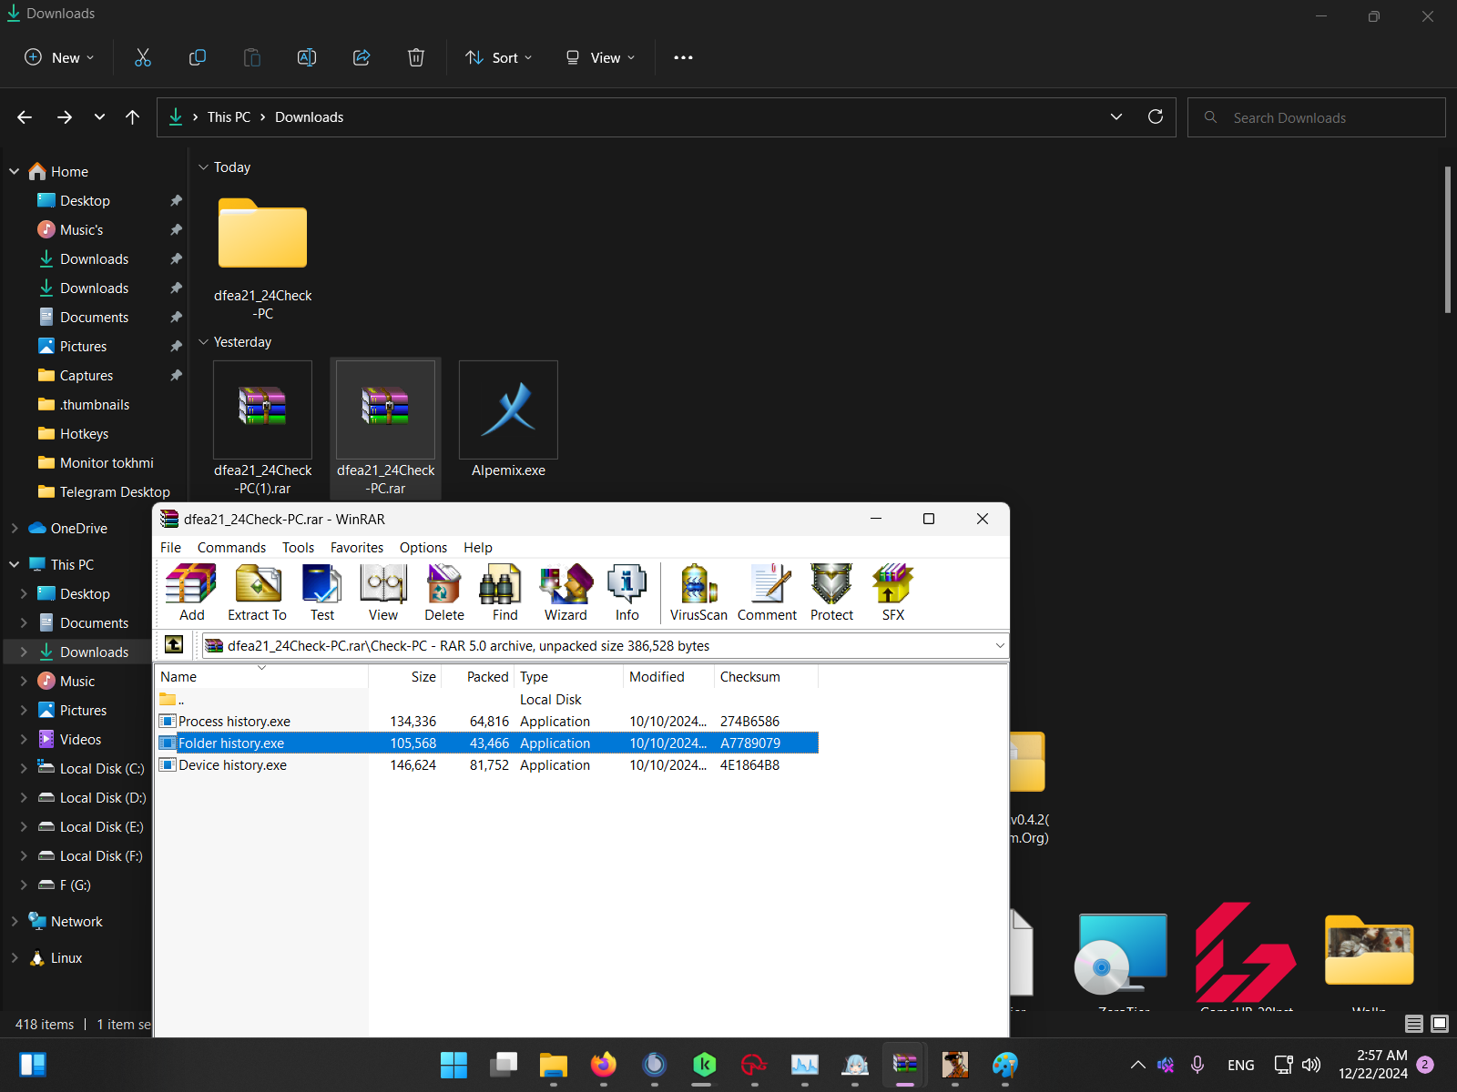Viewport: 1457px width, 1092px height.
Task: Open the Options menu
Action: 423,547
